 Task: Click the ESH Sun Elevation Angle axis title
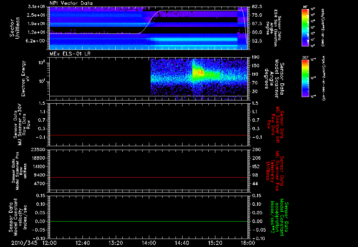point(274,28)
